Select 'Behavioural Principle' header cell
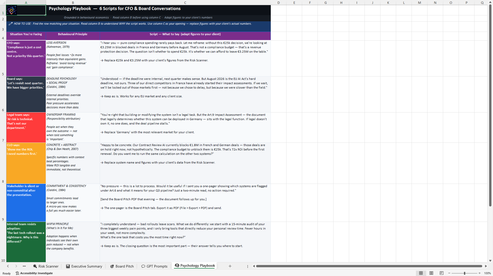 [73, 36]
